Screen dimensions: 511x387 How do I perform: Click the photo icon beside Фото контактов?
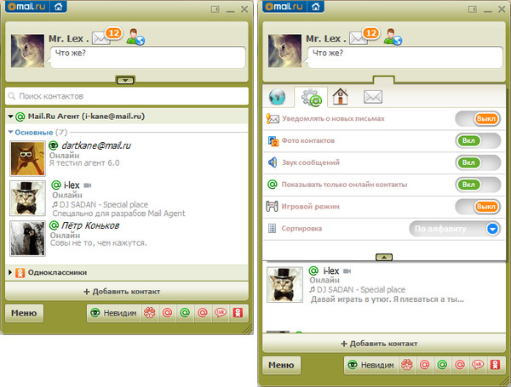[x=273, y=140]
